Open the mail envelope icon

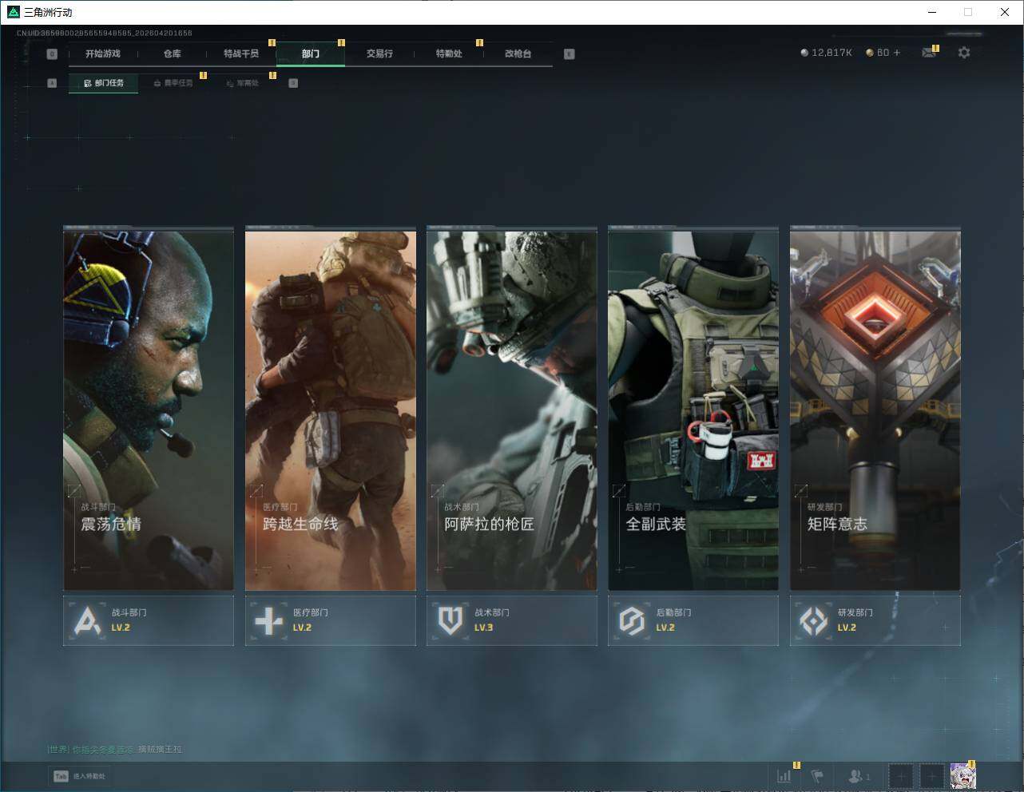point(928,53)
